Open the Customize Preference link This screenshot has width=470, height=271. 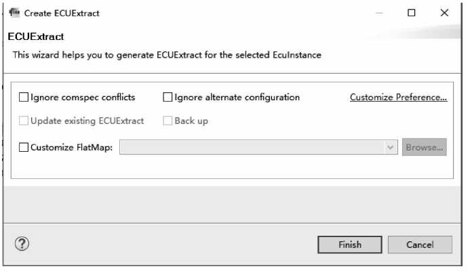398,98
